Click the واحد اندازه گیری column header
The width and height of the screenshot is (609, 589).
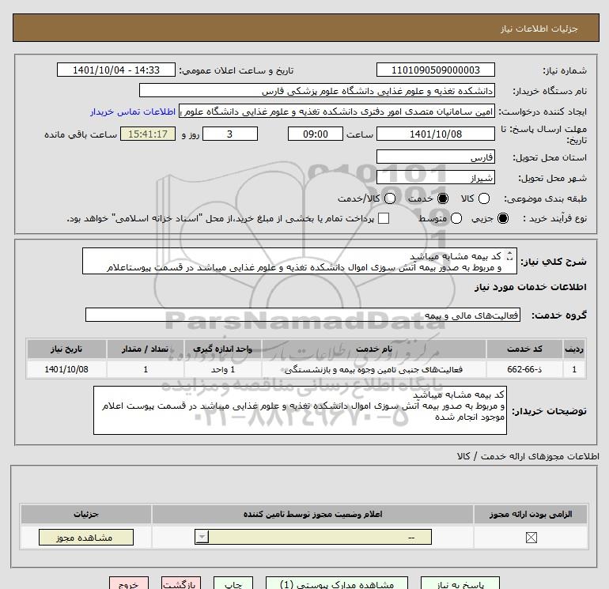(x=222, y=349)
